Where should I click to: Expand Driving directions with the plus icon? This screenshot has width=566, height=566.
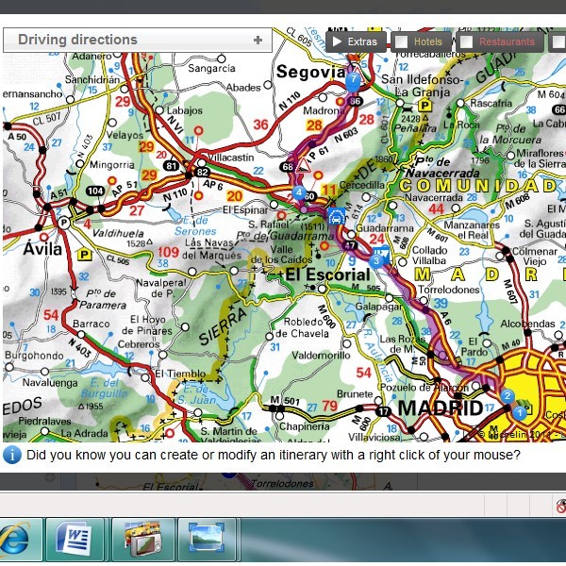[x=258, y=40]
